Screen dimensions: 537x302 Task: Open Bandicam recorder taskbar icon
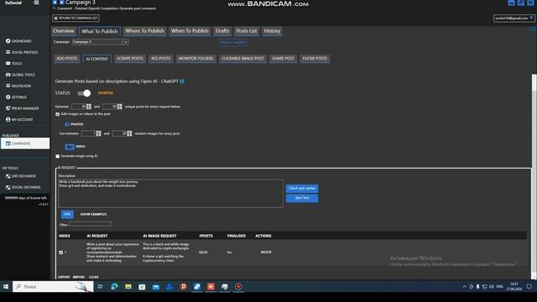[238, 287]
